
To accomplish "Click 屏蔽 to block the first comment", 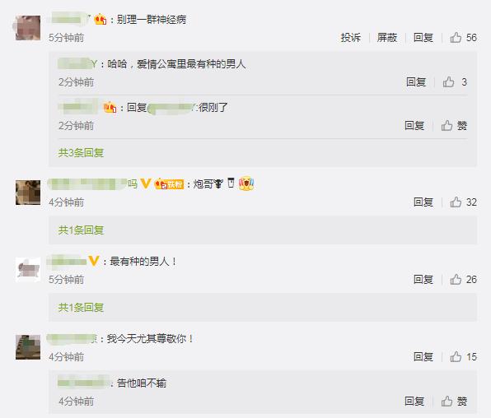I will click(387, 38).
